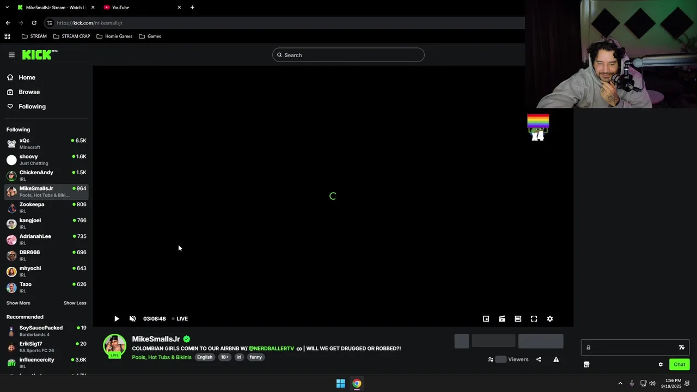Image resolution: width=697 pixels, height=392 pixels.
Task: Open SoySaucePacked recommended channel
Action: 46,331
